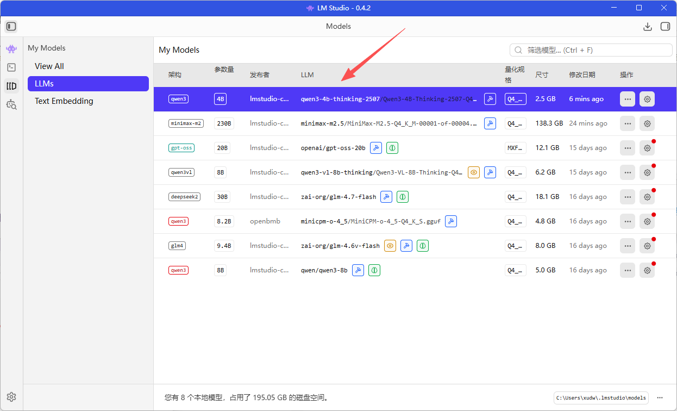This screenshot has width=677, height=411.
Task: Click the qwen3vl architecture tag
Action: click(x=181, y=172)
